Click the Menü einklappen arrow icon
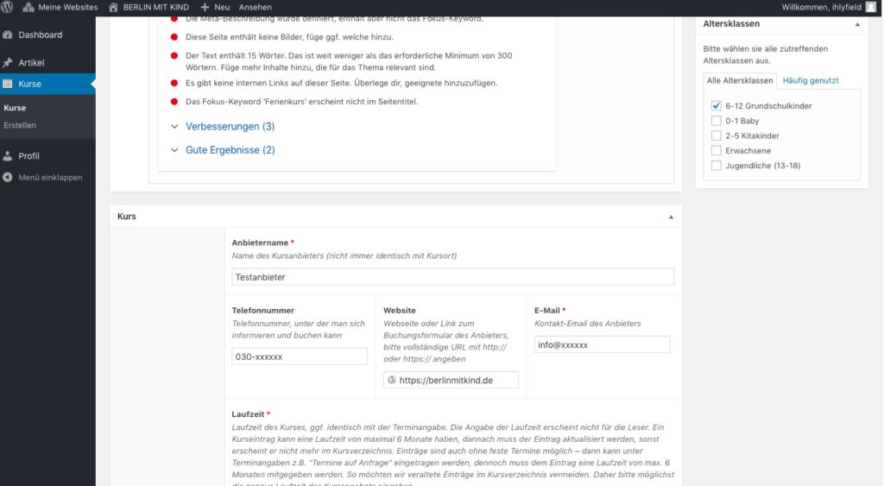Viewport: 884px width, 486px height. (7, 178)
